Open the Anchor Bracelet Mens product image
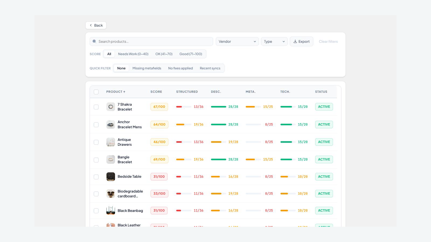 coord(111,124)
